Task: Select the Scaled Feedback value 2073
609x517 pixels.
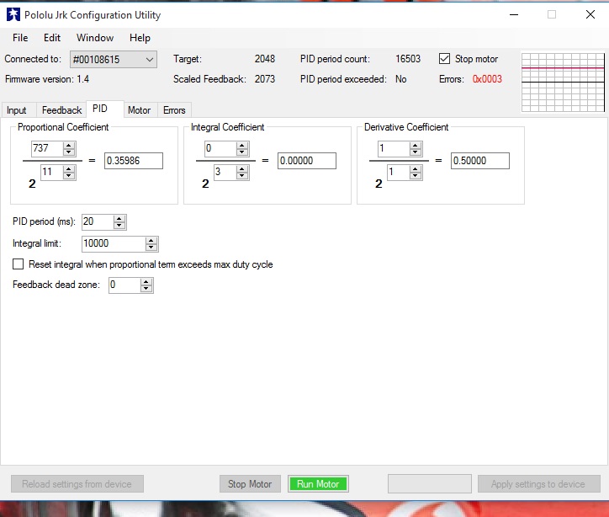Action: 265,79
